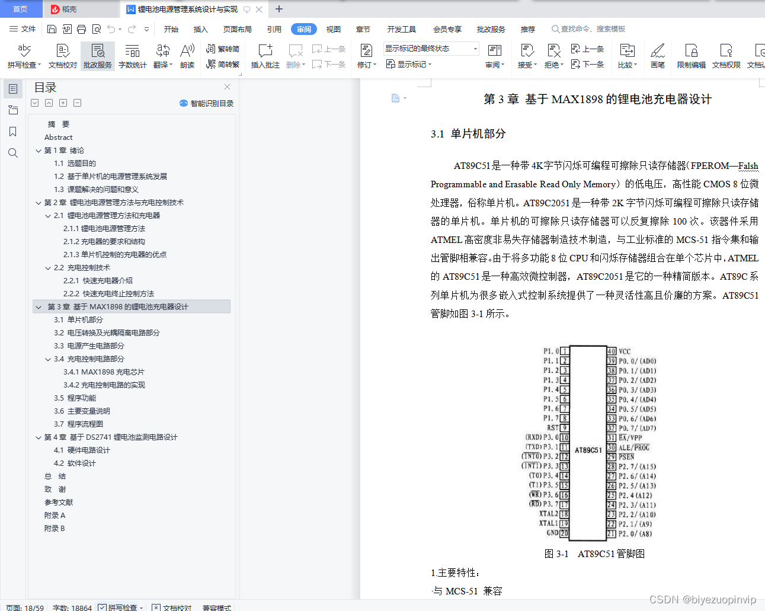
Task: Select the AT89C51 pin diagram image
Action: 590,443
